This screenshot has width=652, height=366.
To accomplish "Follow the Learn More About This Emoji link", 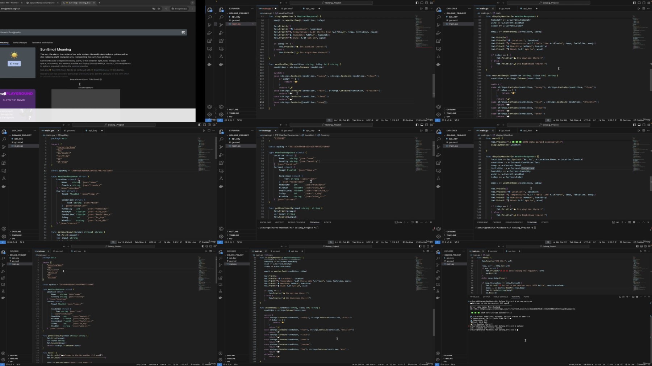I will point(85,79).
